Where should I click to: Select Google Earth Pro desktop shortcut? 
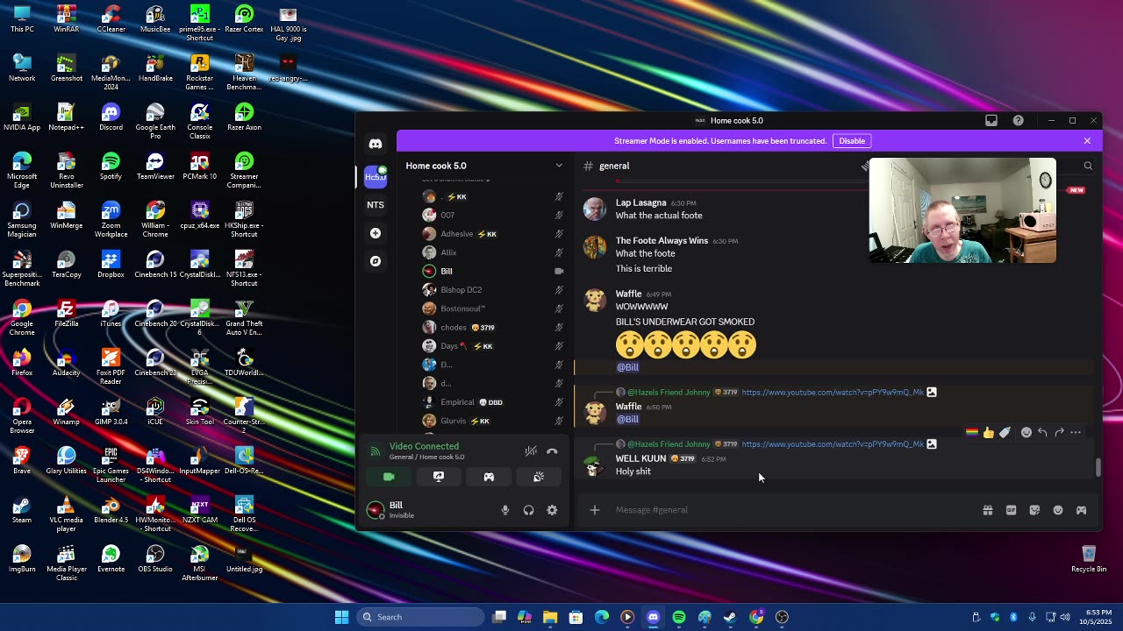(155, 120)
